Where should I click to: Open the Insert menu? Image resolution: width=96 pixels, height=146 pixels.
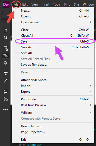click(x=45, y=4)
